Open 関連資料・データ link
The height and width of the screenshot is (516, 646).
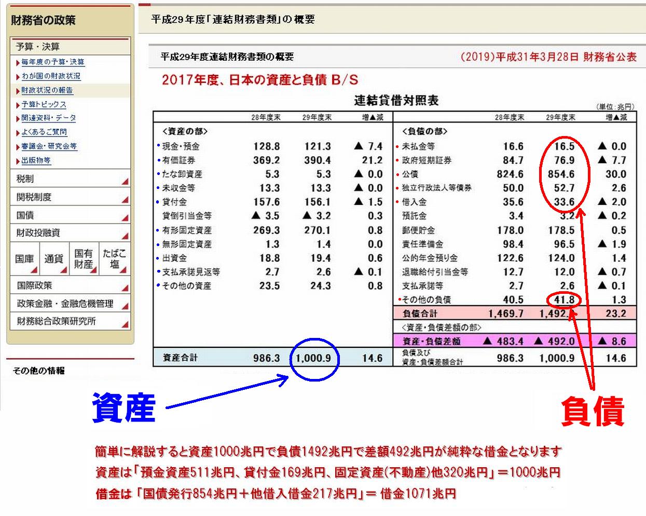tap(49, 118)
